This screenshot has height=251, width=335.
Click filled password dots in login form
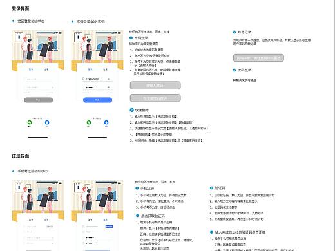point(90,88)
